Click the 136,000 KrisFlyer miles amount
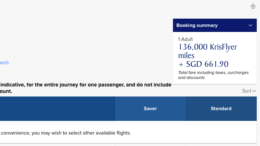The width and height of the screenshot is (260, 146). (x=207, y=47)
